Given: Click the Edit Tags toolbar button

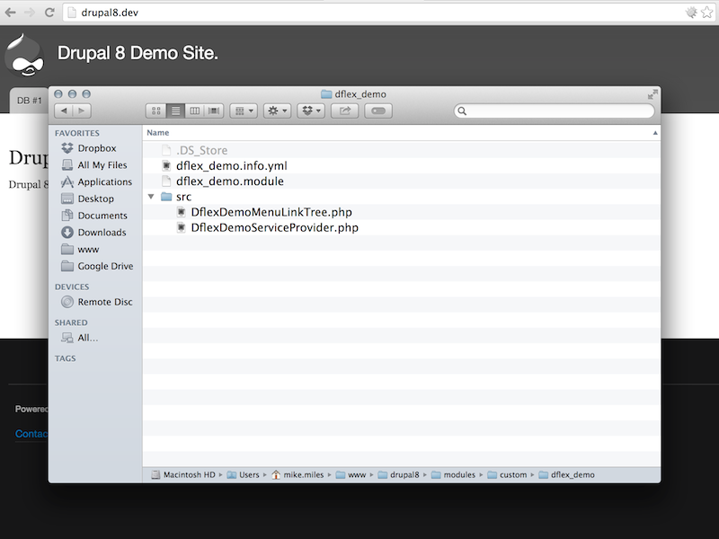Looking at the screenshot, I should [377, 110].
